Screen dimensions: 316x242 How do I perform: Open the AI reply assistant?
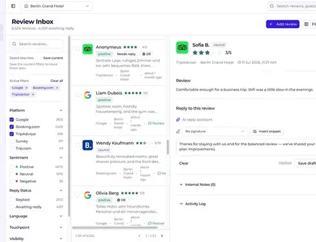pos(194,120)
